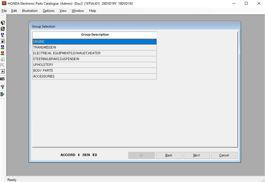The image size is (265, 182).
Task: Choose STEERING,BRAKE,SUSPENSION from the list
Action: pyautogui.click(x=94, y=59)
